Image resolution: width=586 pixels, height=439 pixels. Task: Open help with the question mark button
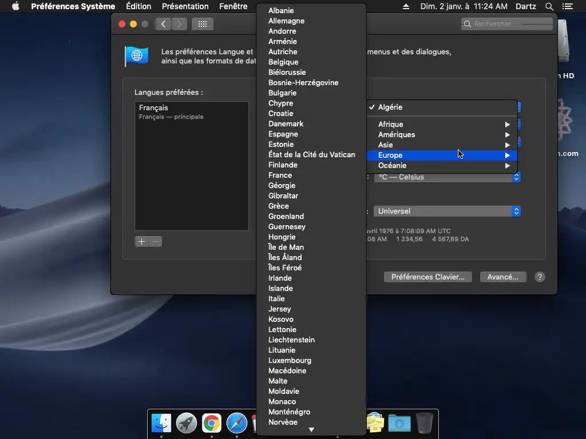click(x=540, y=277)
